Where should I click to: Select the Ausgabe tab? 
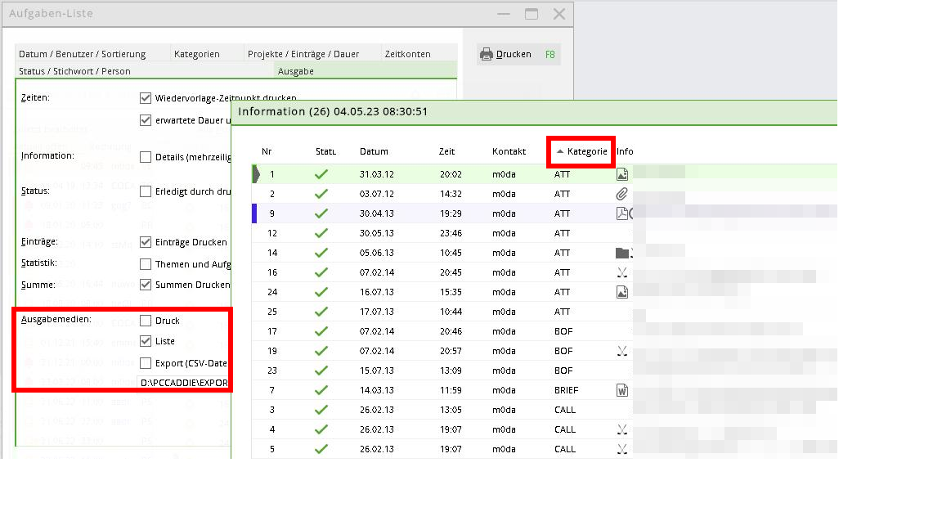[296, 71]
